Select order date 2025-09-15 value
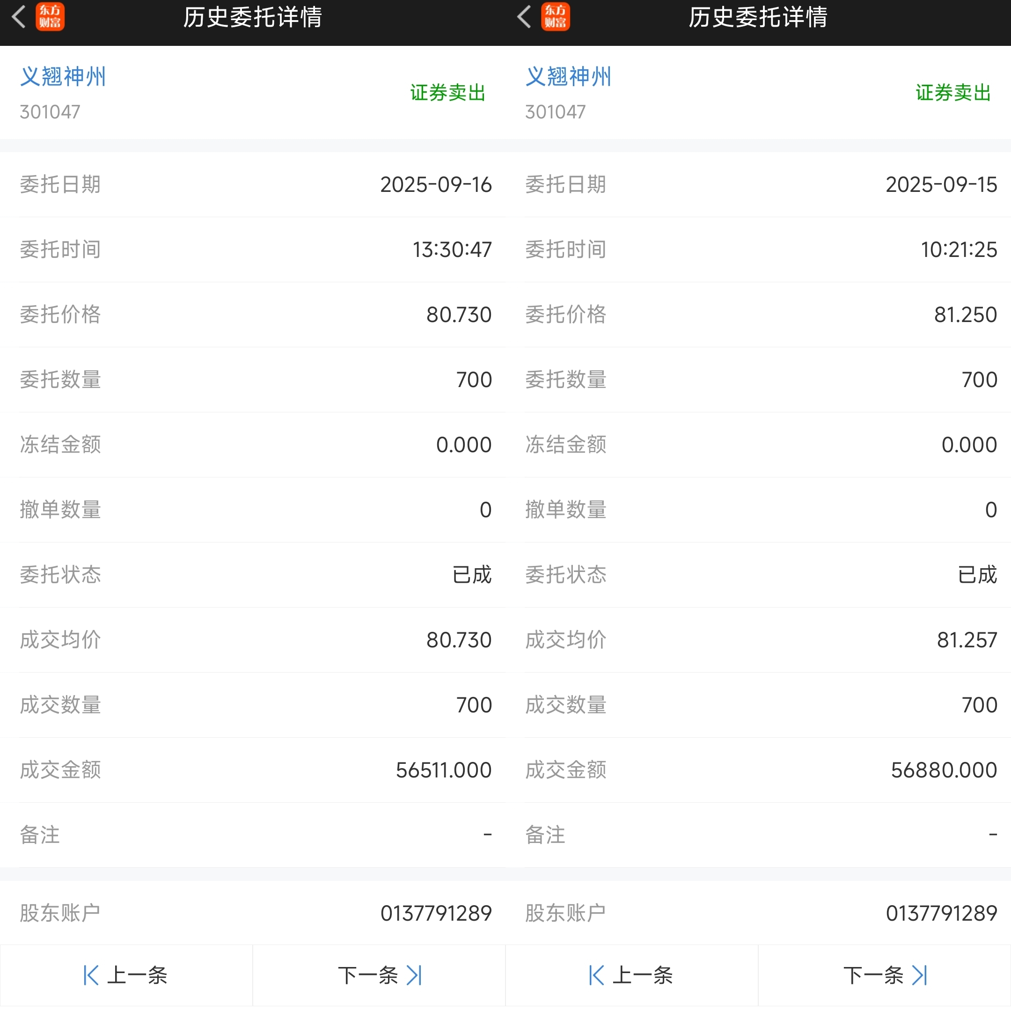The height and width of the screenshot is (1011, 1011). [x=941, y=185]
